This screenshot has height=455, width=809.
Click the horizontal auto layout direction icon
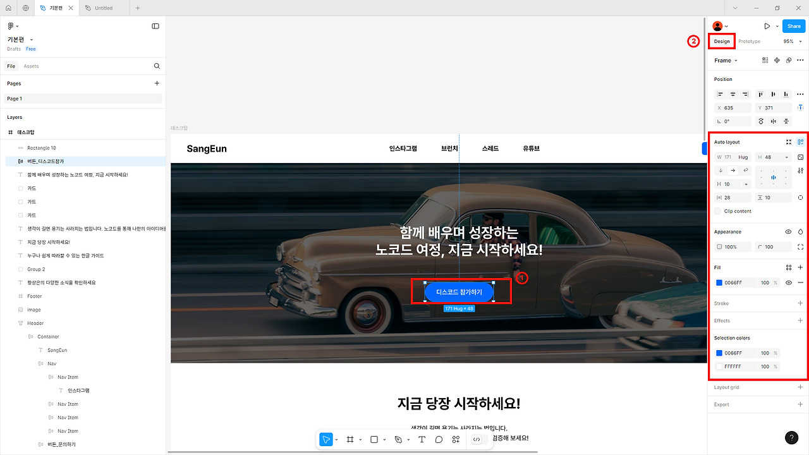coord(733,171)
